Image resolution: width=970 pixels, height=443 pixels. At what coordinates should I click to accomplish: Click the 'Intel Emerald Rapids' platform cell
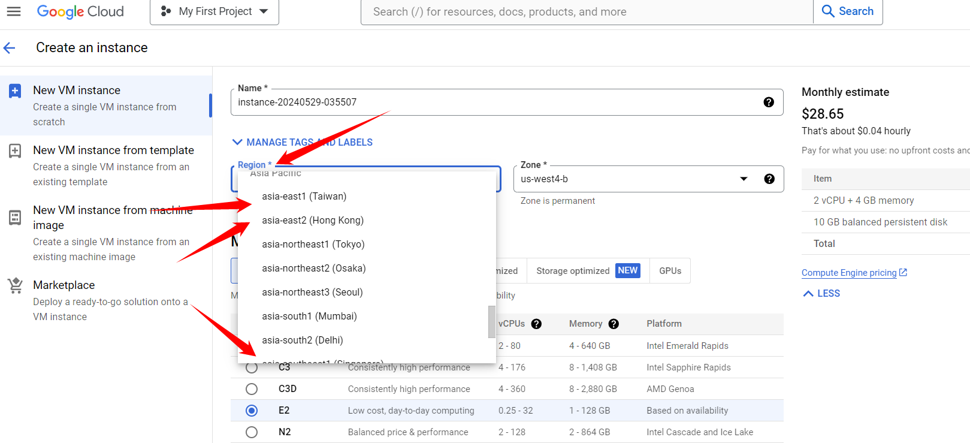pyautogui.click(x=687, y=346)
